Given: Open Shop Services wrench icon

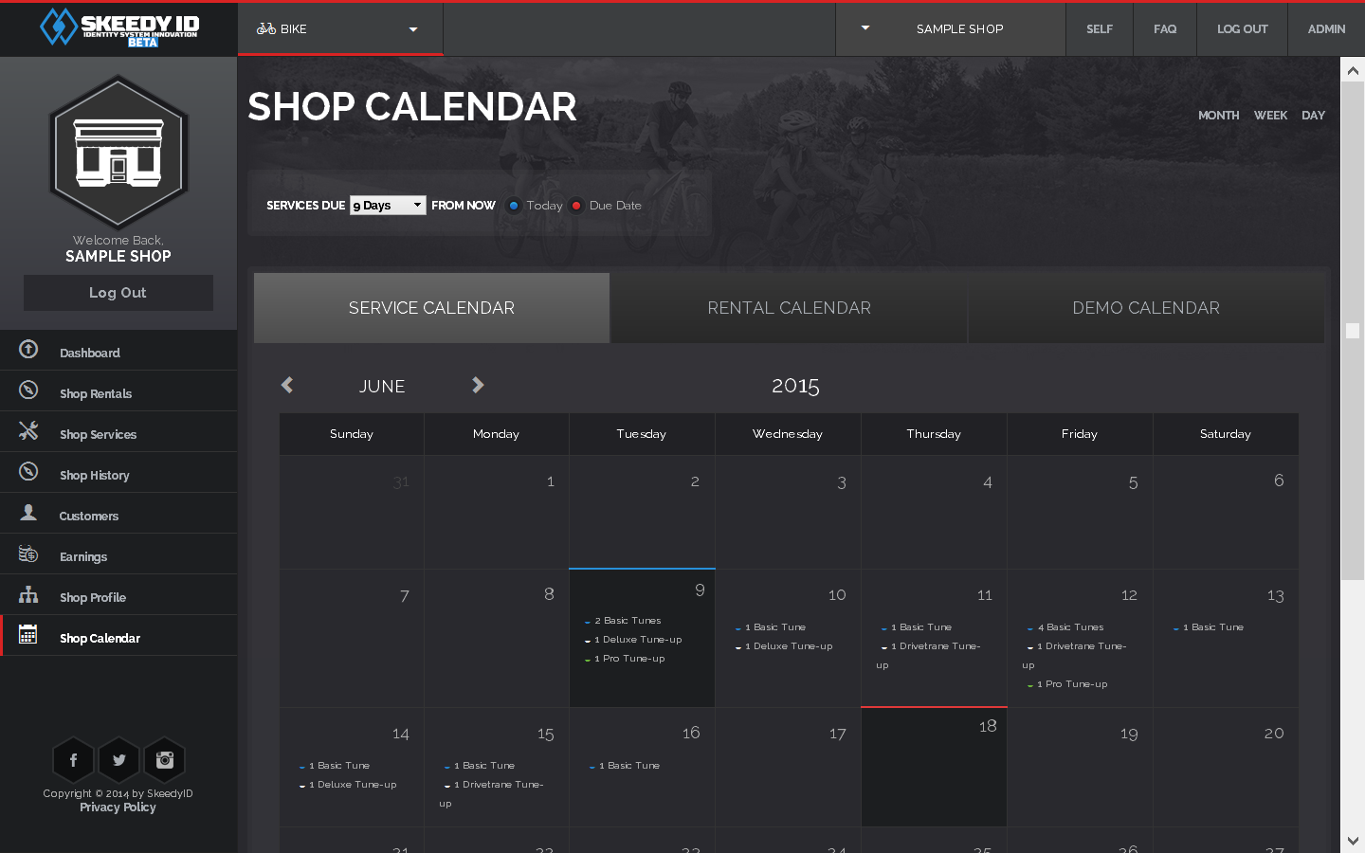Looking at the screenshot, I should coord(28,431).
